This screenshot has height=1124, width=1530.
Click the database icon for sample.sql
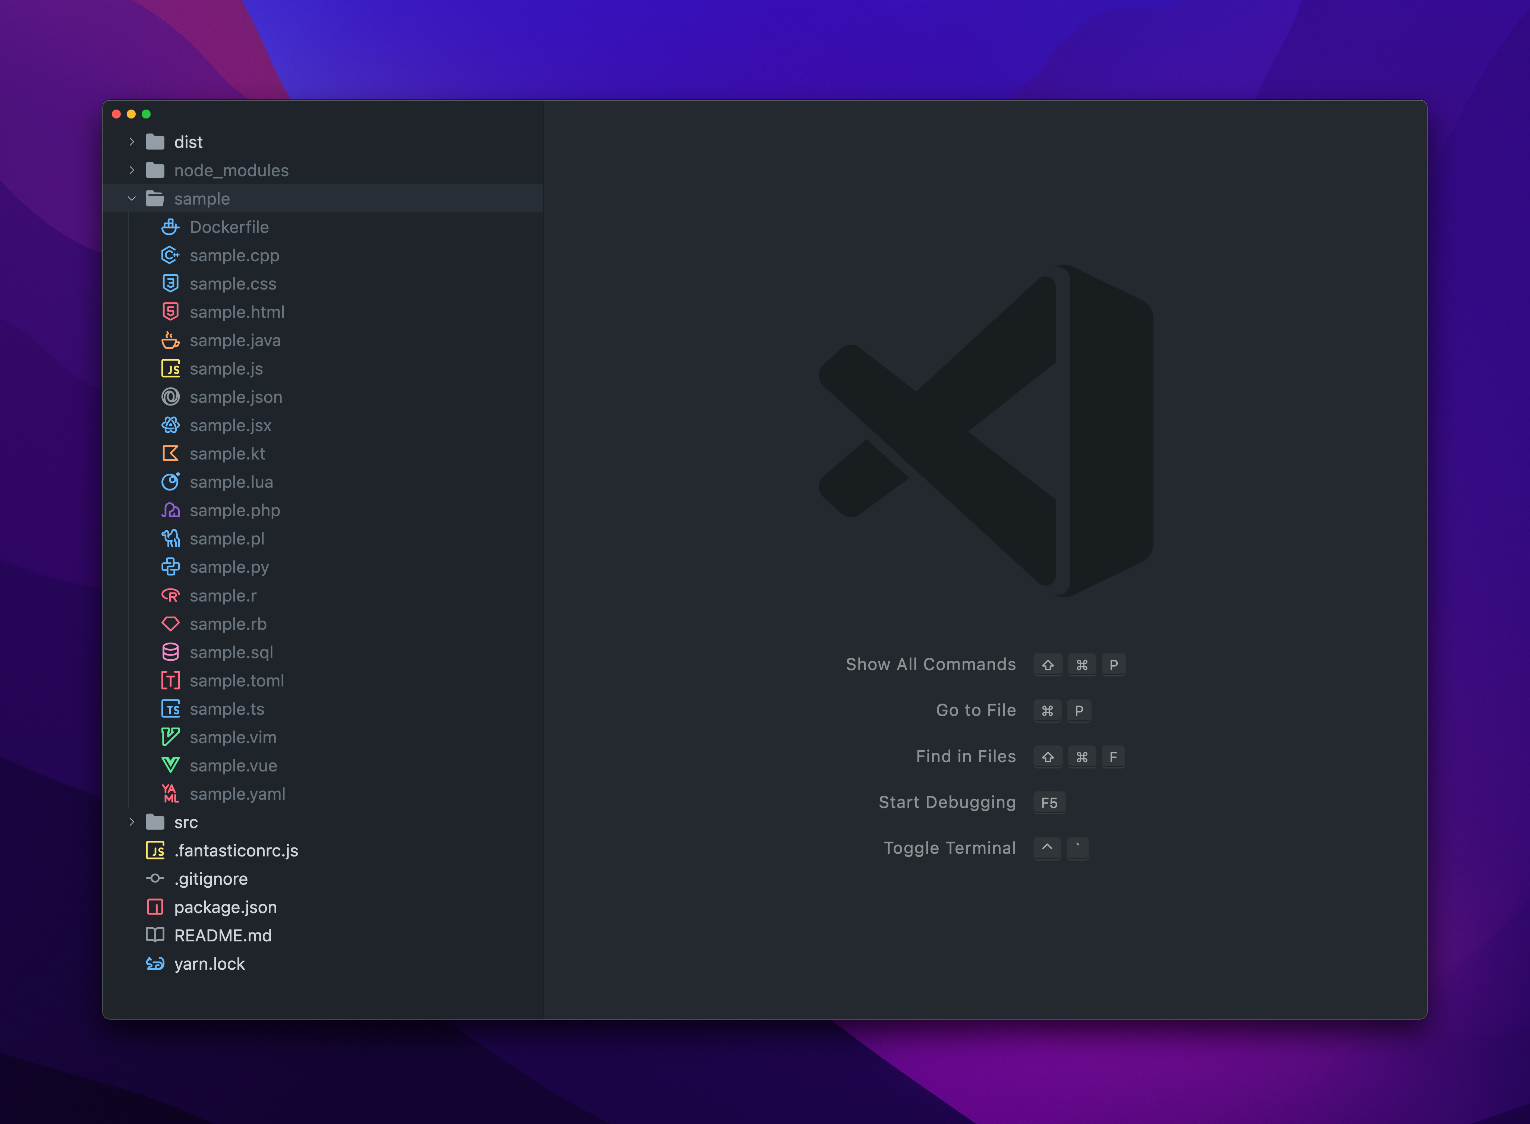(x=170, y=652)
